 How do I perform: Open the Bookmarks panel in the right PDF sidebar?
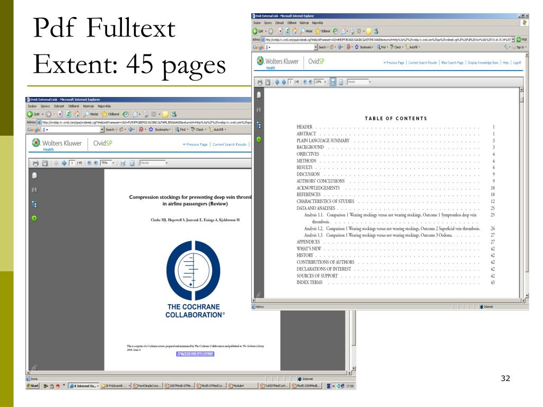click(x=259, y=125)
